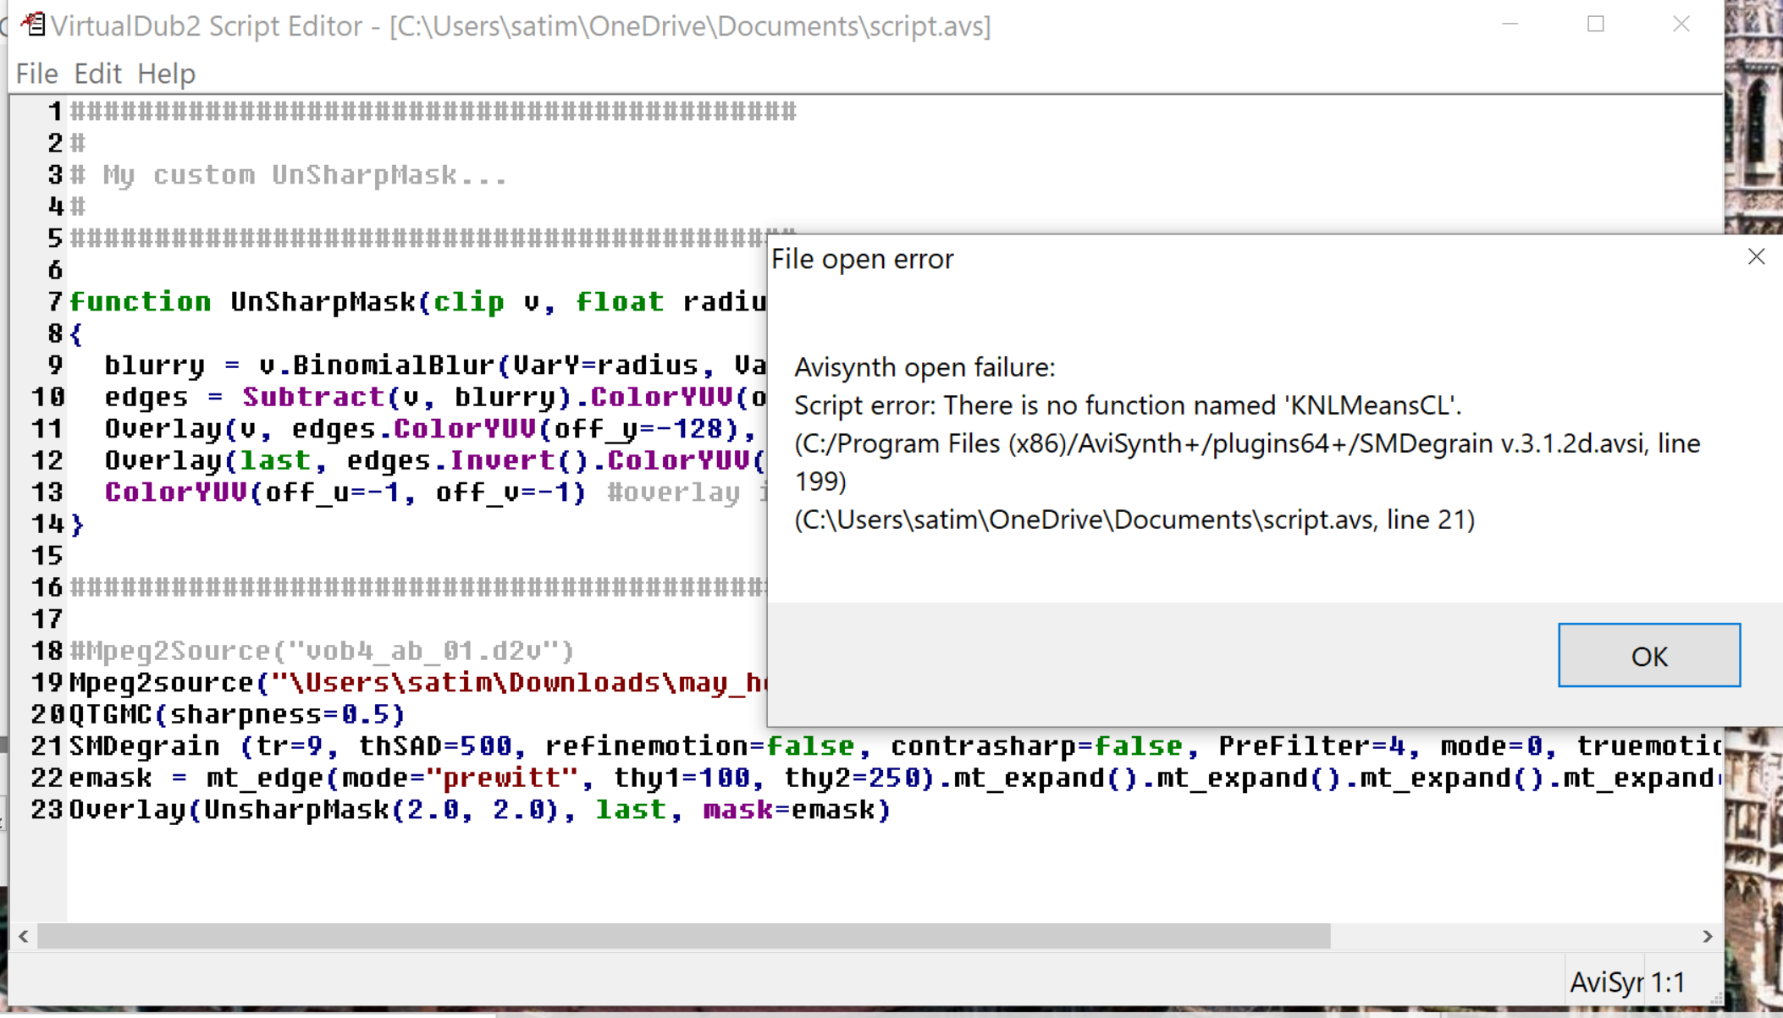Click line 21 starting with SMDegrain
Viewport: 1783px width, 1018px height.
895,746
